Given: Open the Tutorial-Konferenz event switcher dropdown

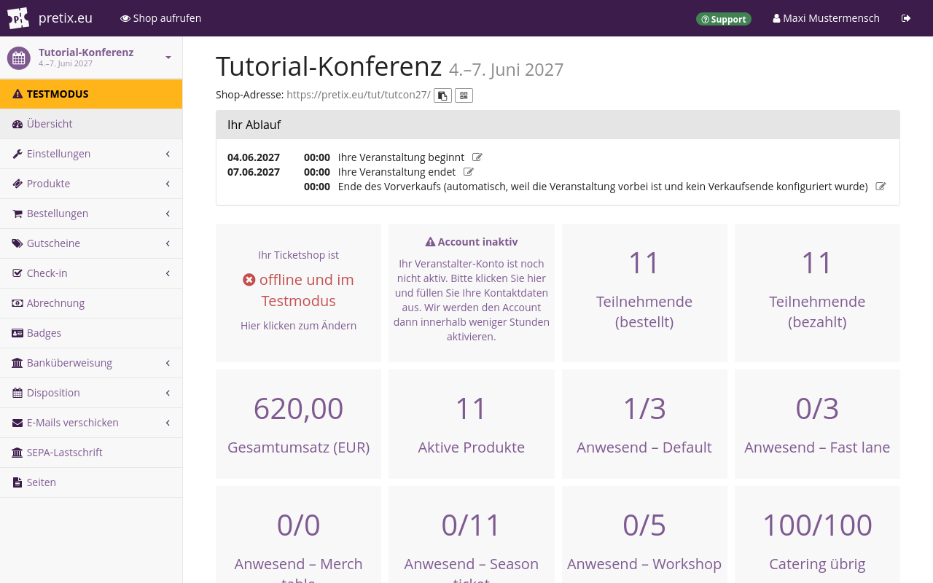Looking at the screenshot, I should [x=91, y=58].
